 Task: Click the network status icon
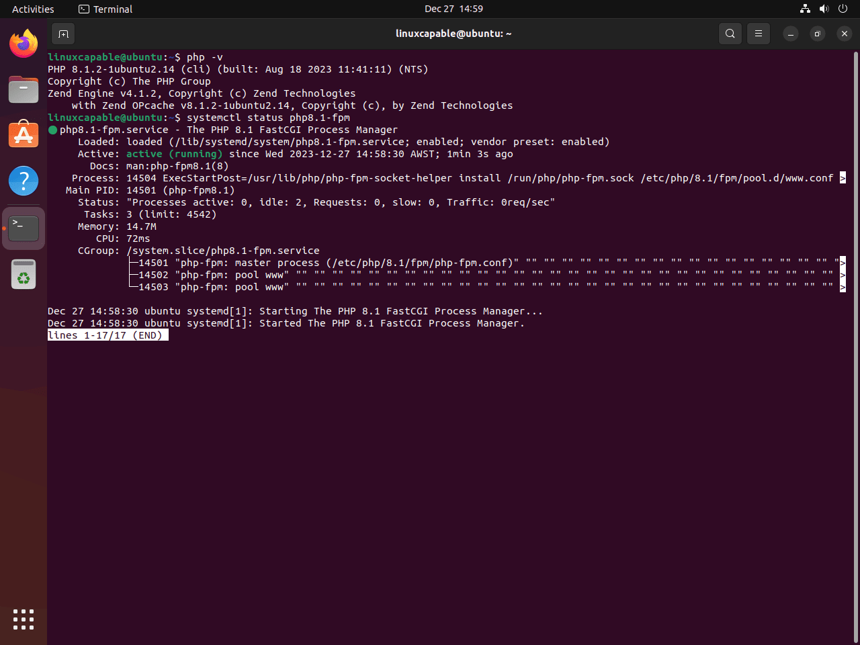[805, 9]
